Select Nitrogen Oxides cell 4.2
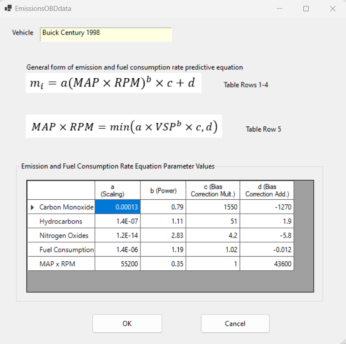346x344 pixels. (213, 235)
